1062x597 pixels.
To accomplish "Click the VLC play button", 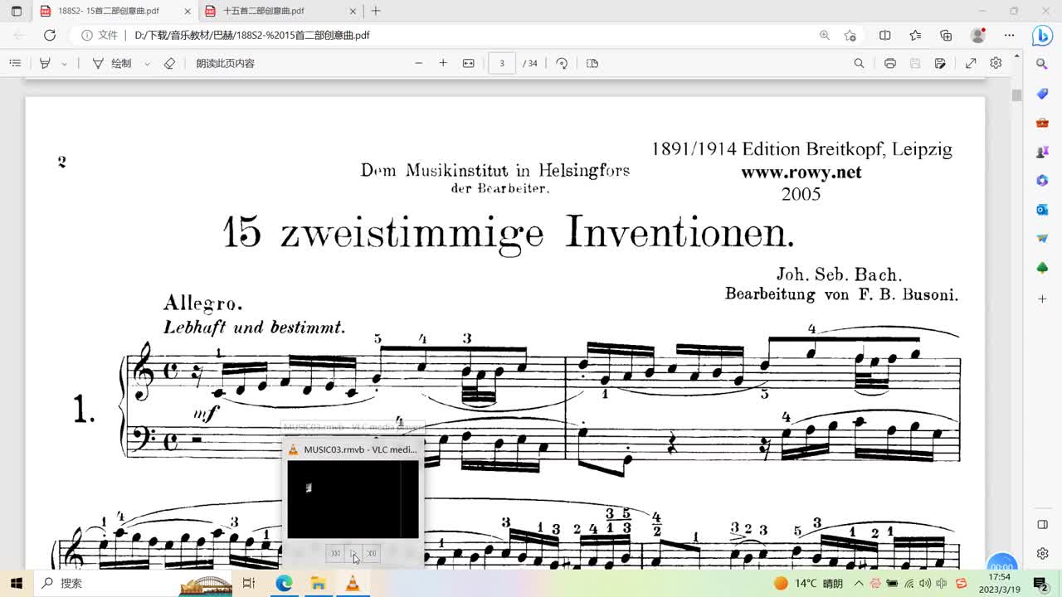I will tap(353, 553).
